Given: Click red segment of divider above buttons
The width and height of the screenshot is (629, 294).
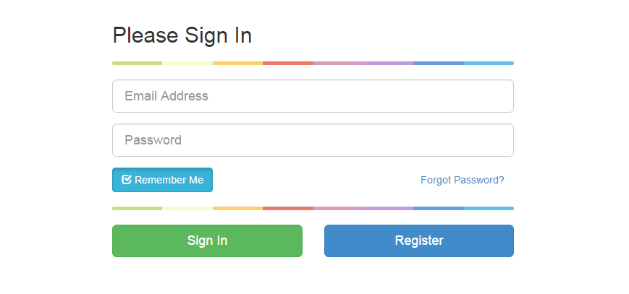Looking at the screenshot, I should [288, 208].
